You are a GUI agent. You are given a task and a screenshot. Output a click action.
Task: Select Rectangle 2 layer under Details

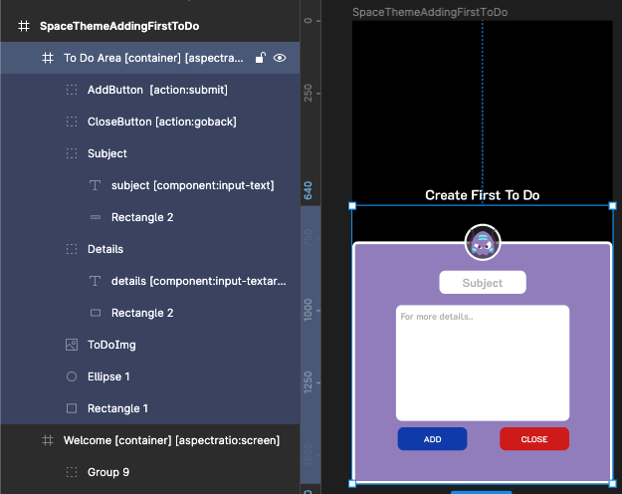coord(150,313)
